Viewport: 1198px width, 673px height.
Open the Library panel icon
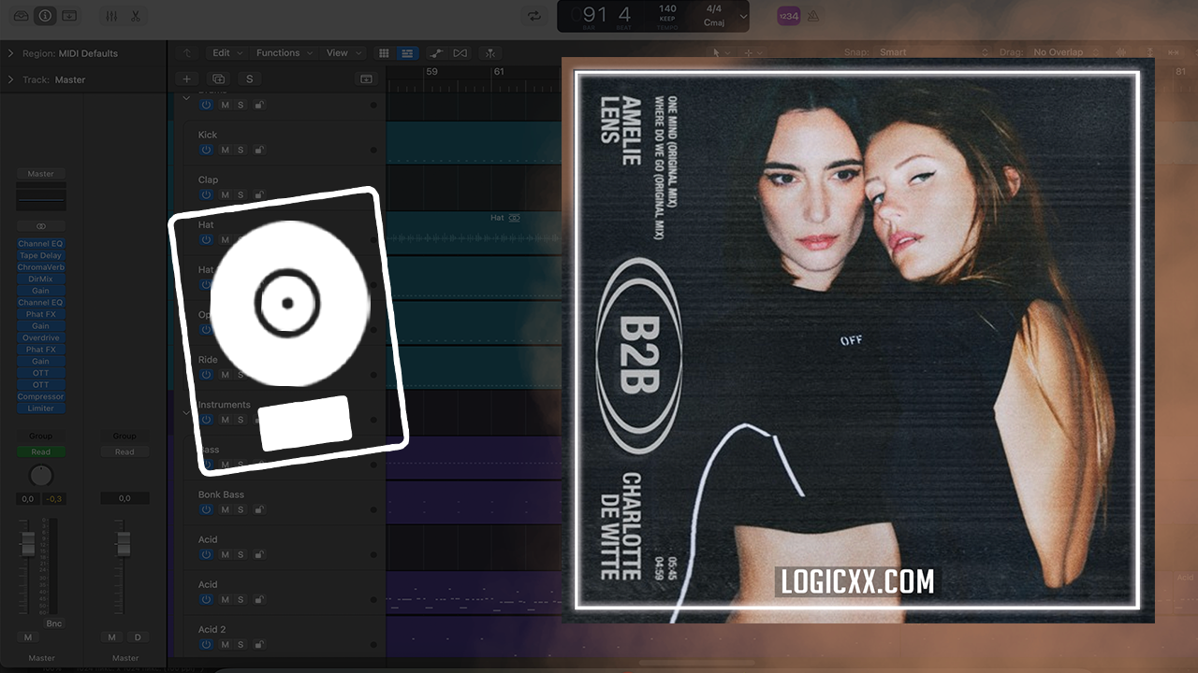tap(21, 16)
